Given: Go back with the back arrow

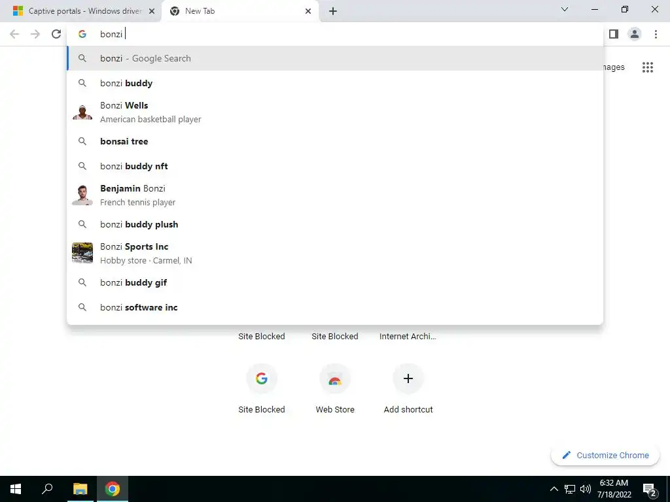Looking at the screenshot, I should 14,34.
